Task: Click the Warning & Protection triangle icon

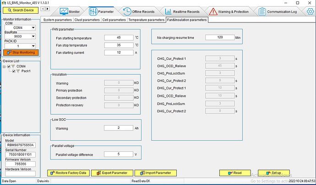Action: pos(213,11)
